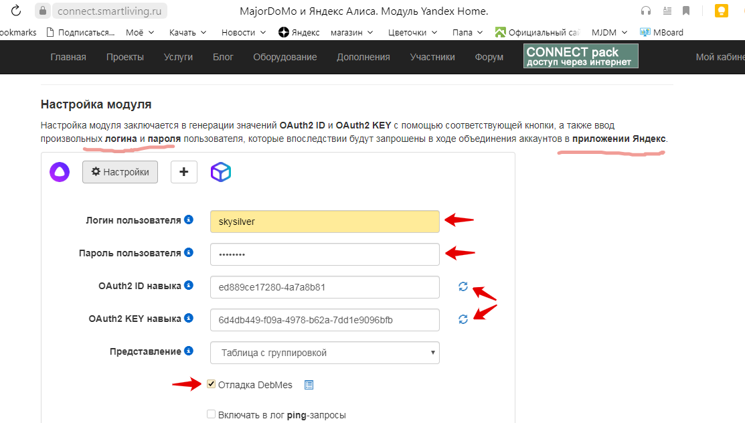Open the CONNECT pack banner
Image resolution: width=745 pixels, height=423 pixels.
(580, 56)
